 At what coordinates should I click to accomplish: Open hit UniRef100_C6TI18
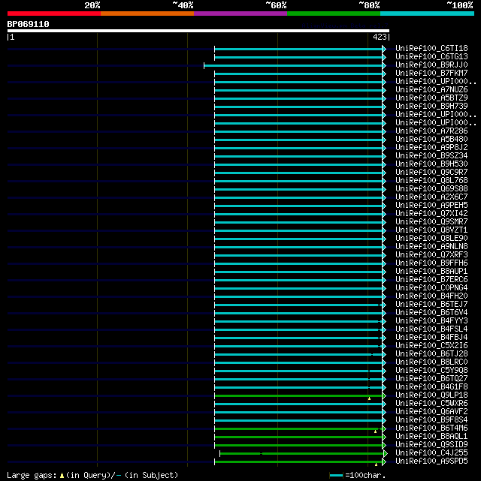[x=431, y=48]
